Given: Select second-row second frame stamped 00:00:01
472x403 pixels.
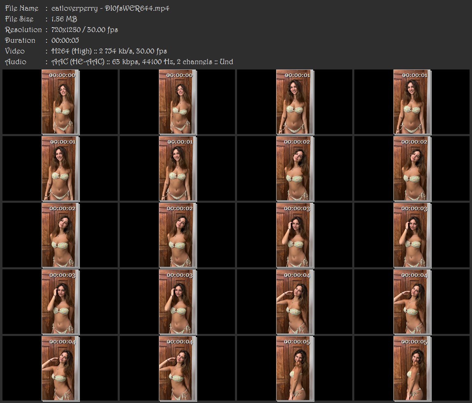Looking at the screenshot, I should pyautogui.click(x=178, y=169).
